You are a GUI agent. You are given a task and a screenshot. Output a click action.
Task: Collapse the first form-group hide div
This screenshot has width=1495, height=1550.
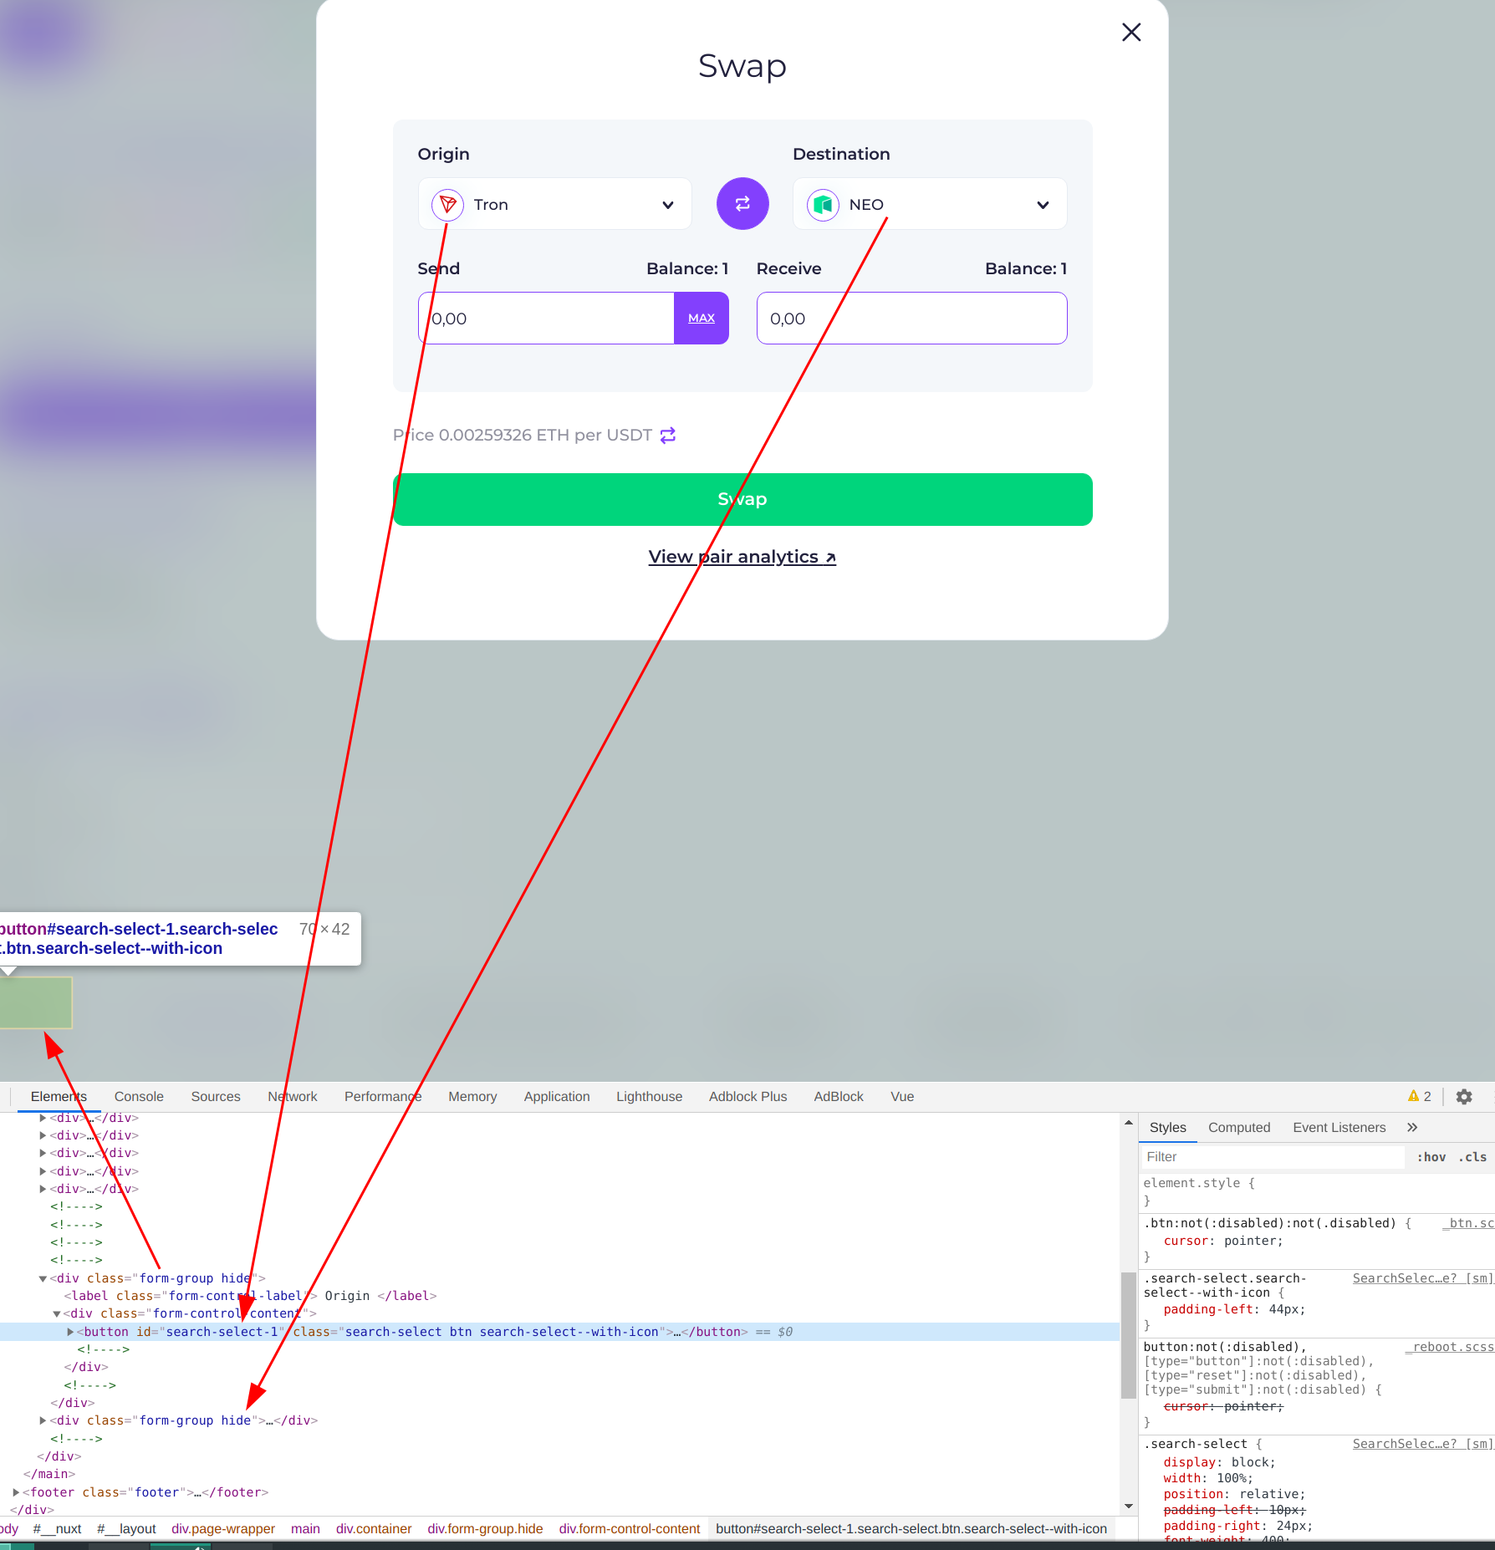pos(43,1278)
